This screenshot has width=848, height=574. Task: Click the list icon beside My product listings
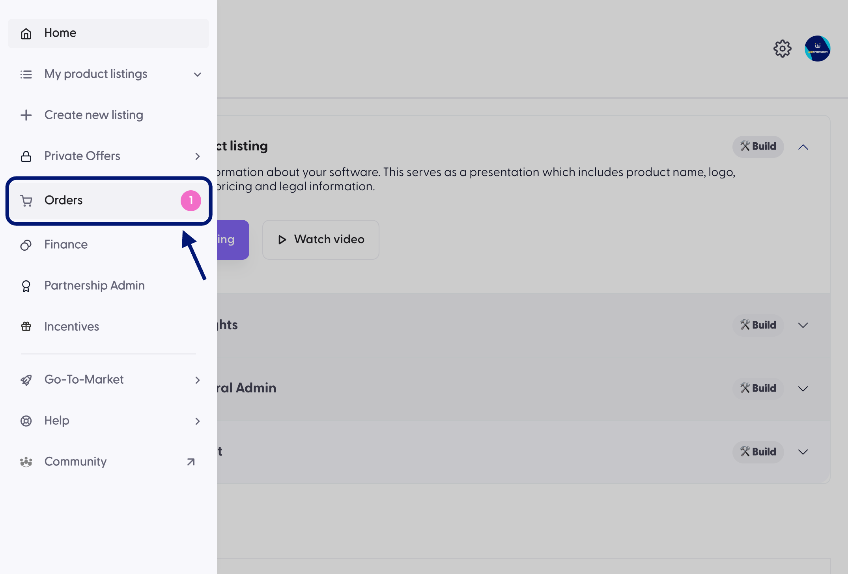(26, 74)
